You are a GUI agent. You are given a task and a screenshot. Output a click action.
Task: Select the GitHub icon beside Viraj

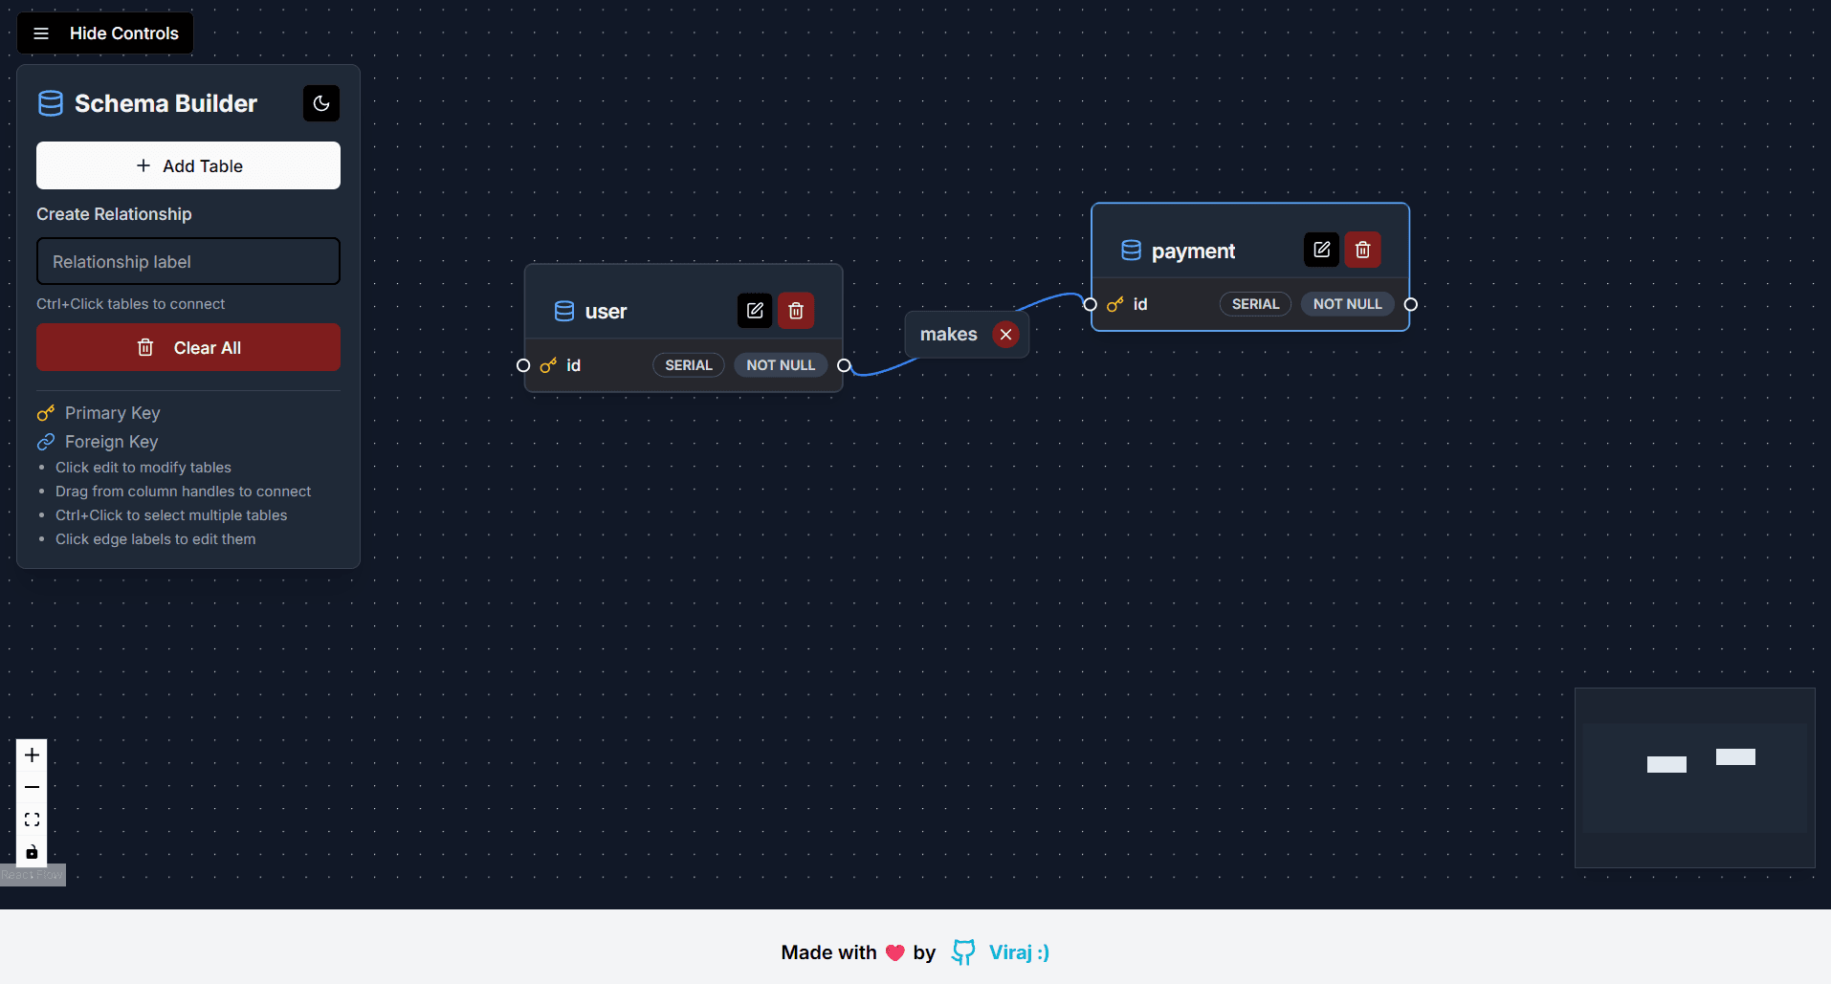click(964, 952)
